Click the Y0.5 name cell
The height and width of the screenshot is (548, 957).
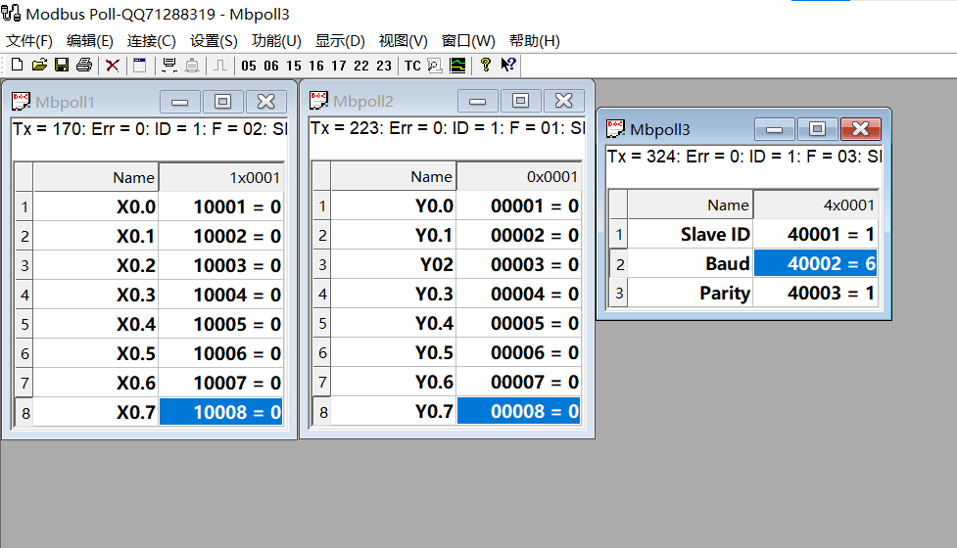[393, 353]
